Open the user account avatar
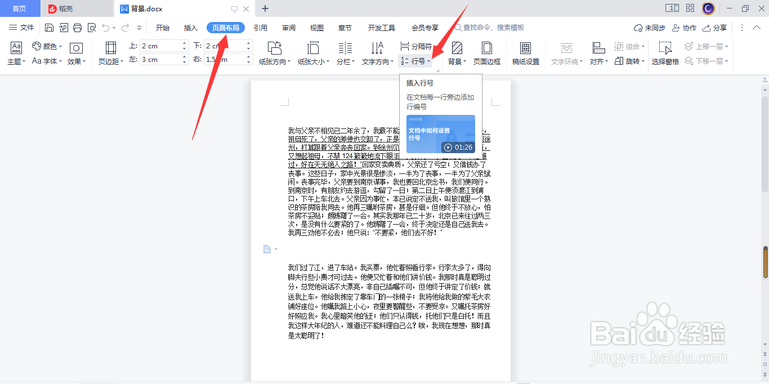This screenshot has width=769, height=384. tap(709, 8)
